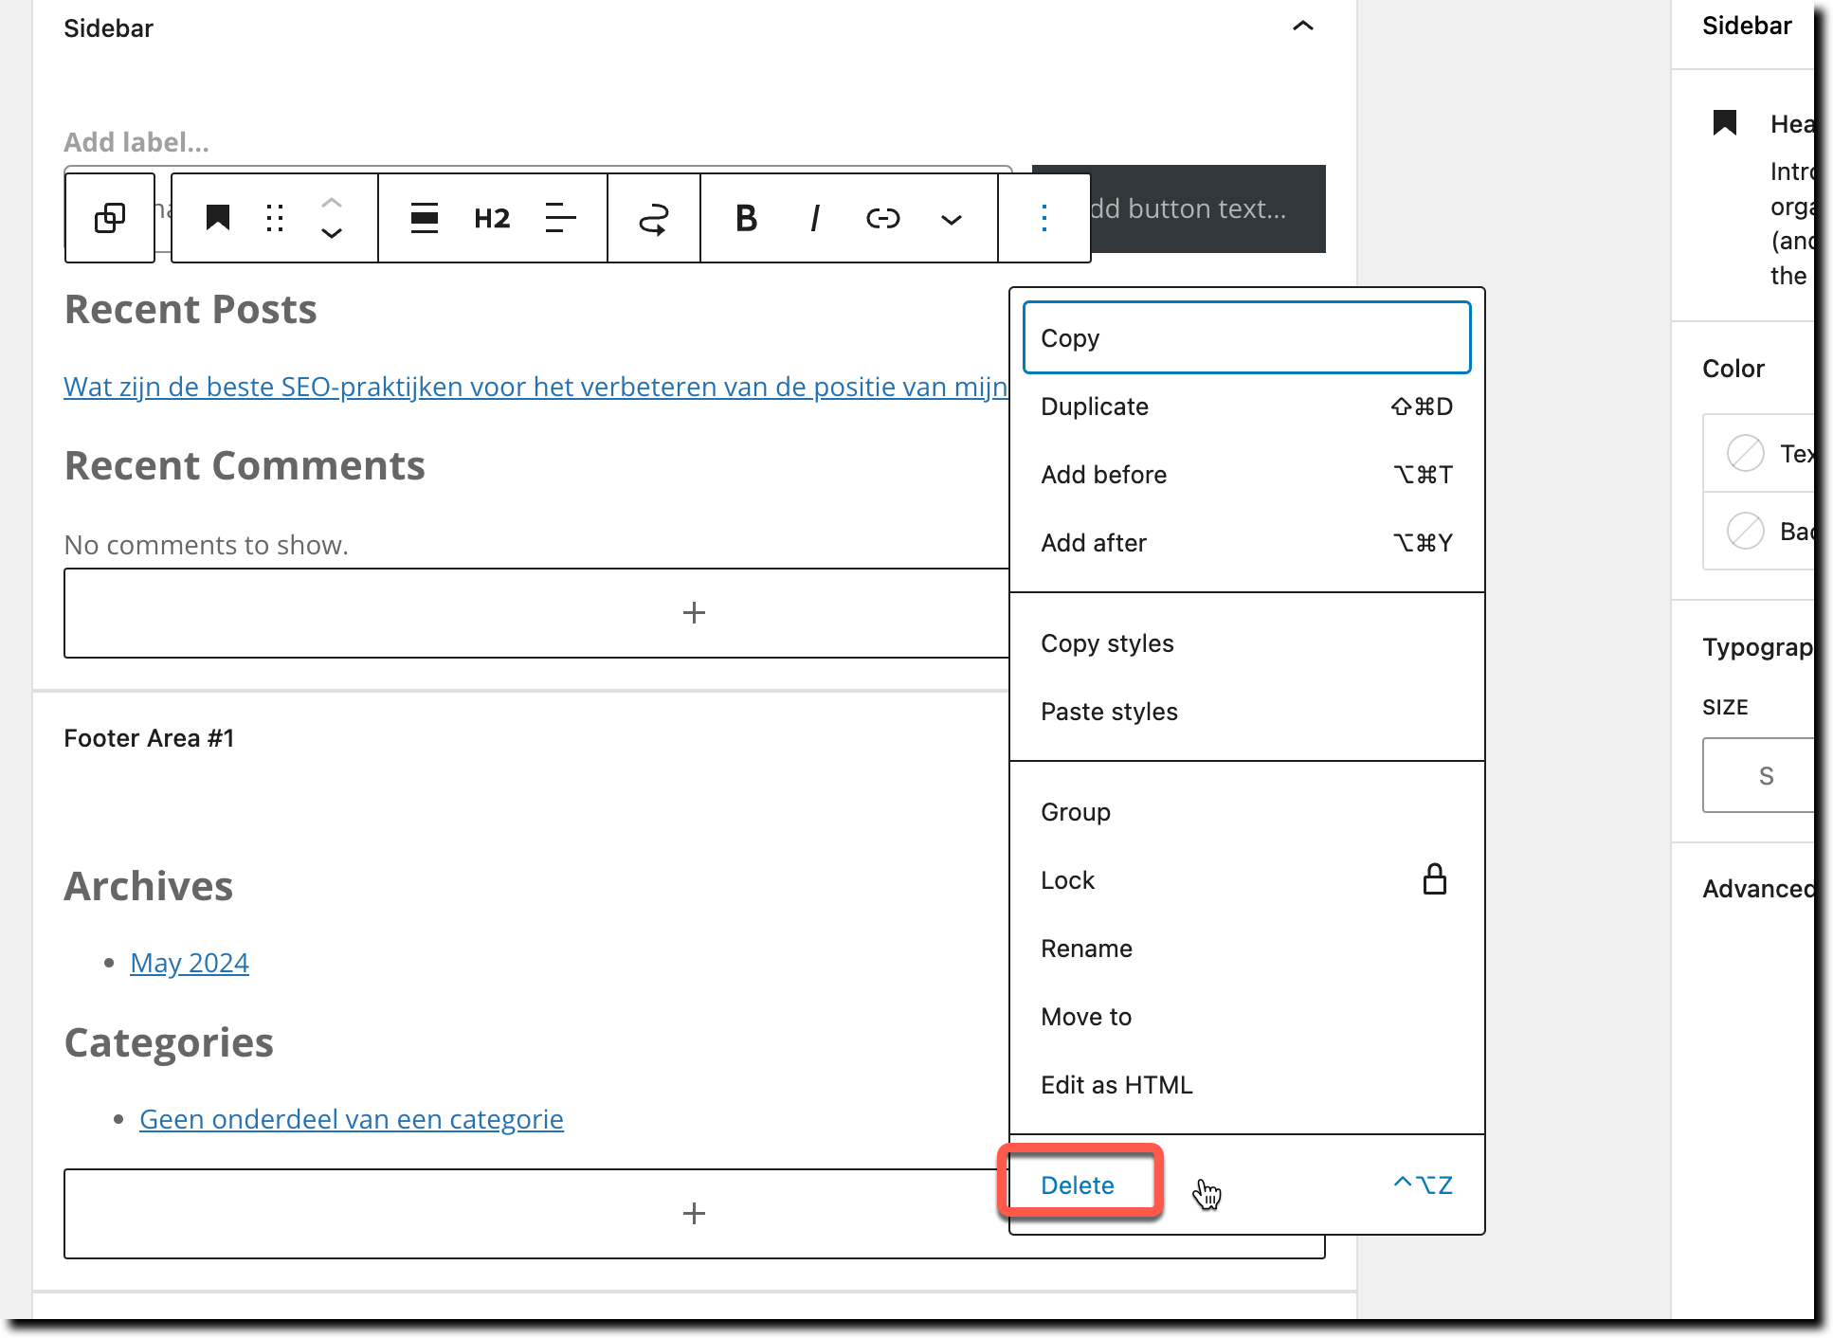
Task: Open the May 2024 archive link
Action: (190, 963)
